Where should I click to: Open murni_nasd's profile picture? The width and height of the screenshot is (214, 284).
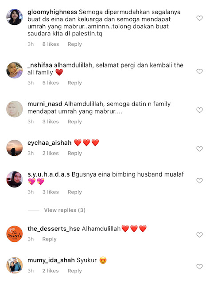pyautogui.click(x=15, y=109)
